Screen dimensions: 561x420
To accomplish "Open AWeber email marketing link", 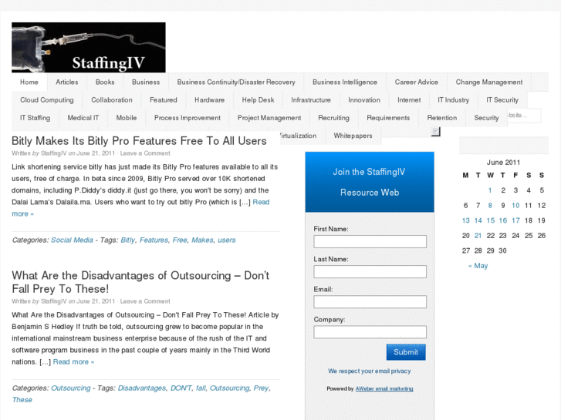I will [384, 388].
